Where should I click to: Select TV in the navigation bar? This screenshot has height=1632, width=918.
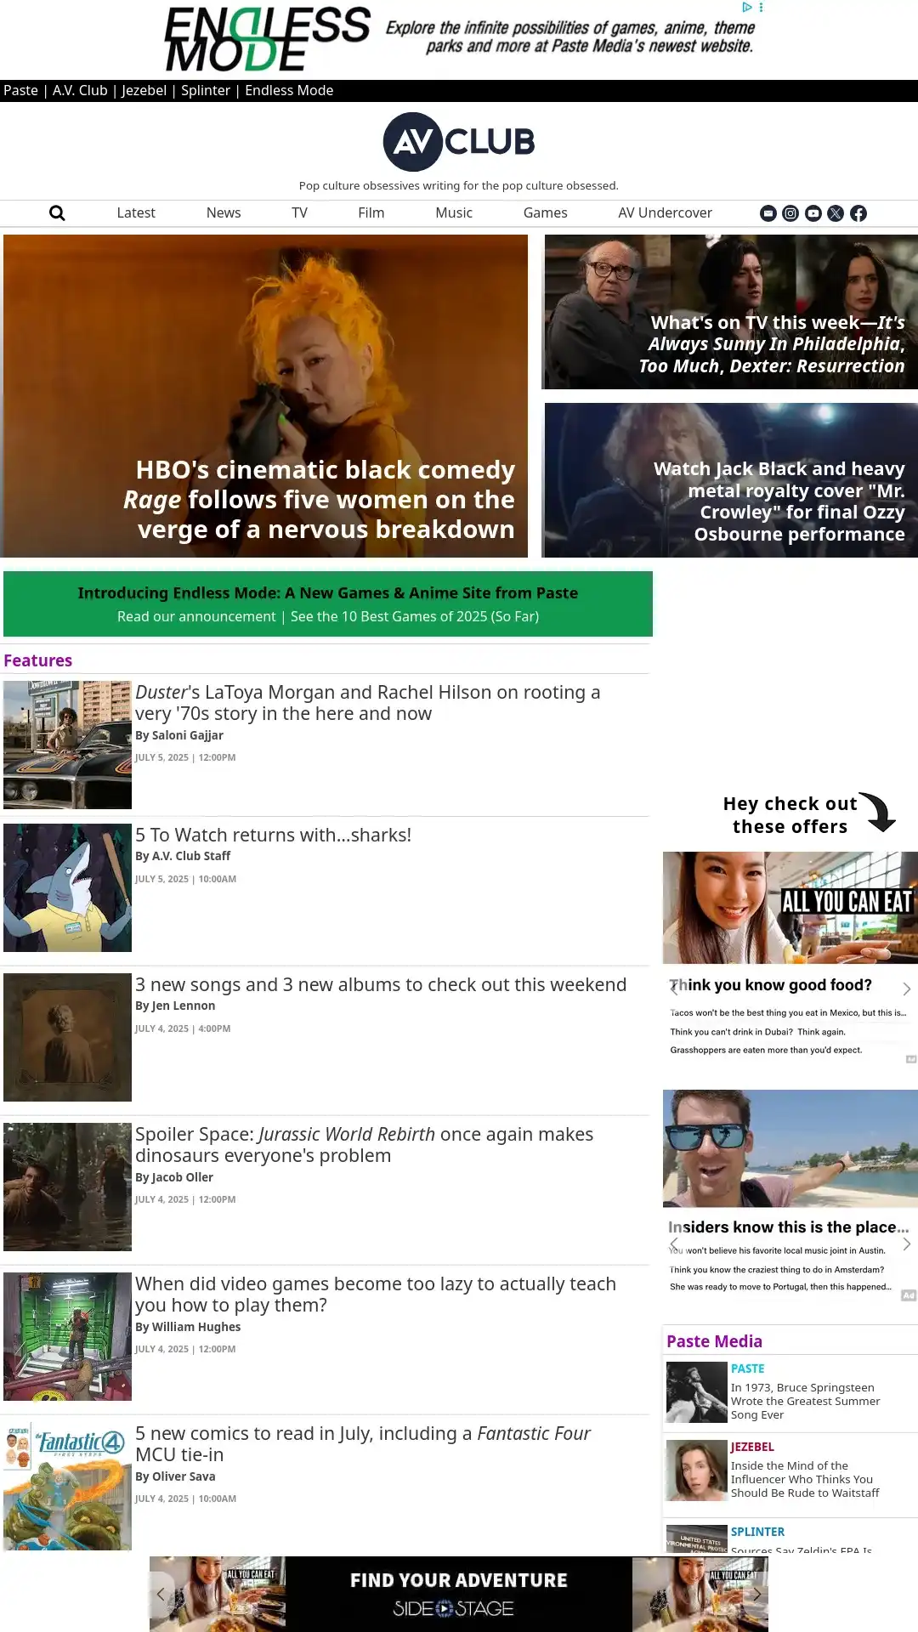(x=299, y=212)
